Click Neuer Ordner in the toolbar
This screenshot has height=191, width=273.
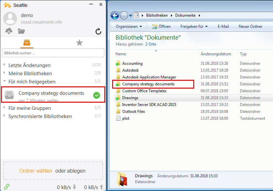coord(250,26)
